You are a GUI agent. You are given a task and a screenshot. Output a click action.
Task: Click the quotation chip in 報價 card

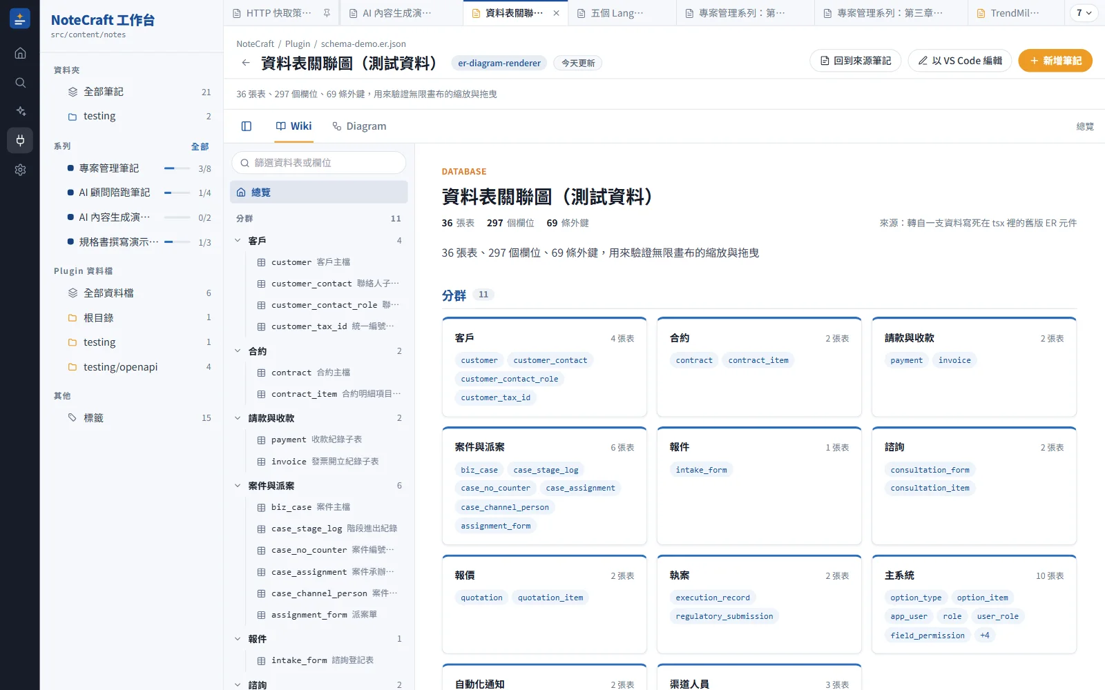481,598
